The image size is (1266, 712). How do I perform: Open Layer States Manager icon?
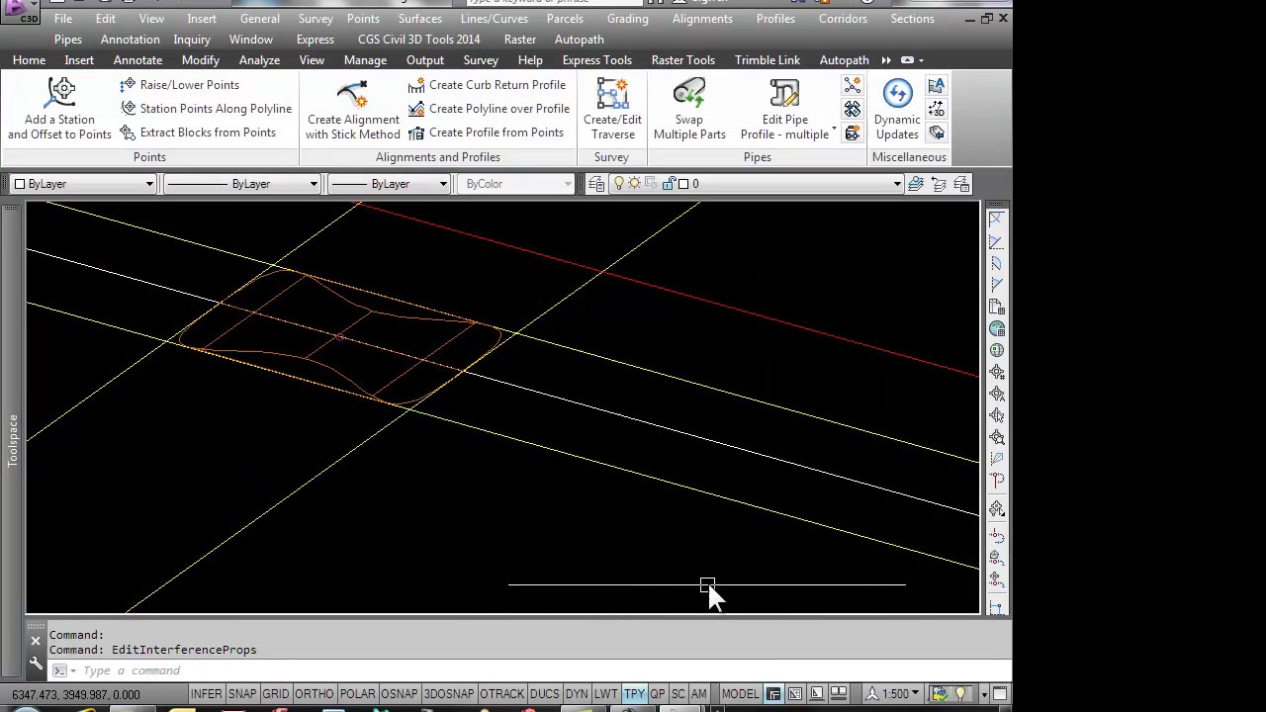(961, 184)
